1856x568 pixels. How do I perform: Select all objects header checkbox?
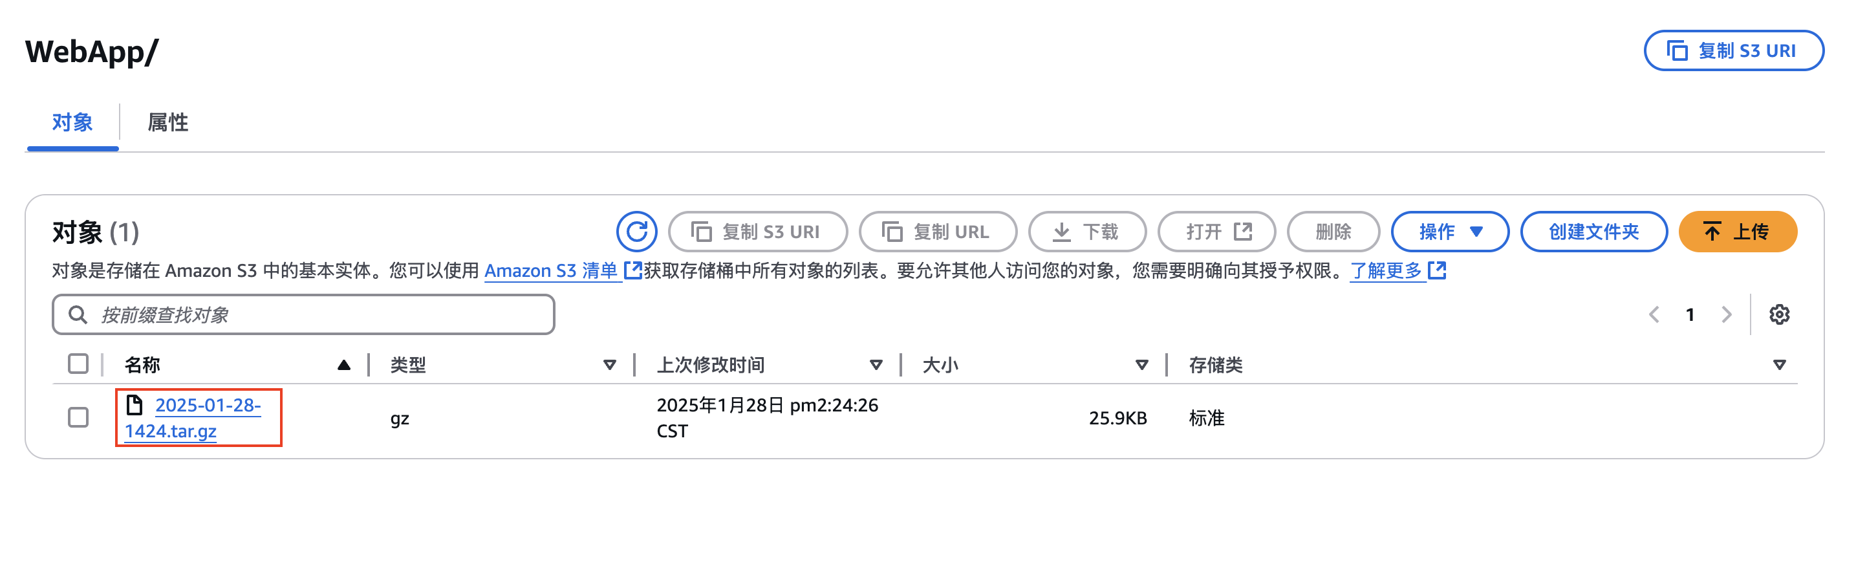point(78,364)
